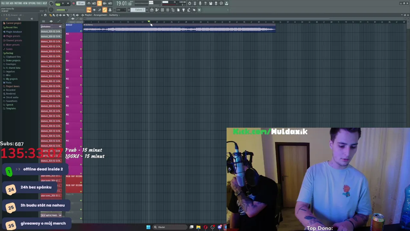Screen dimensions: 410x231
Task: Expand the Recent files folder
Action: pyautogui.click(x=12, y=27)
